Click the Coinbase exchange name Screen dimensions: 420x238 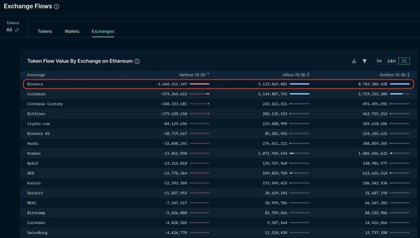click(x=36, y=94)
